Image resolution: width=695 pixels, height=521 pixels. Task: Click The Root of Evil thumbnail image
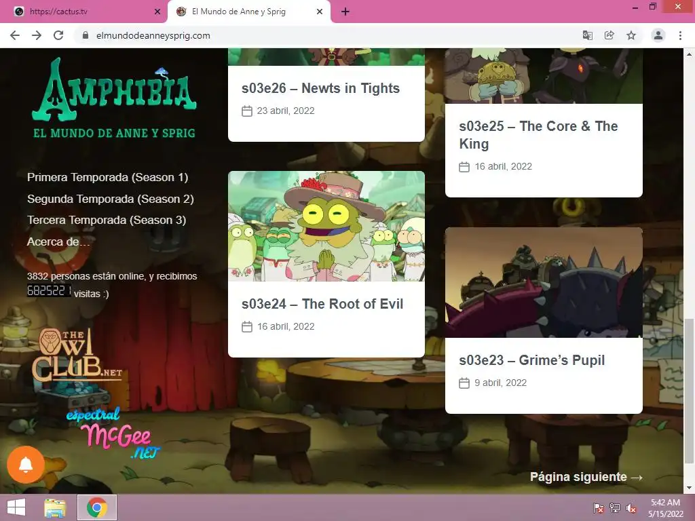(x=326, y=227)
